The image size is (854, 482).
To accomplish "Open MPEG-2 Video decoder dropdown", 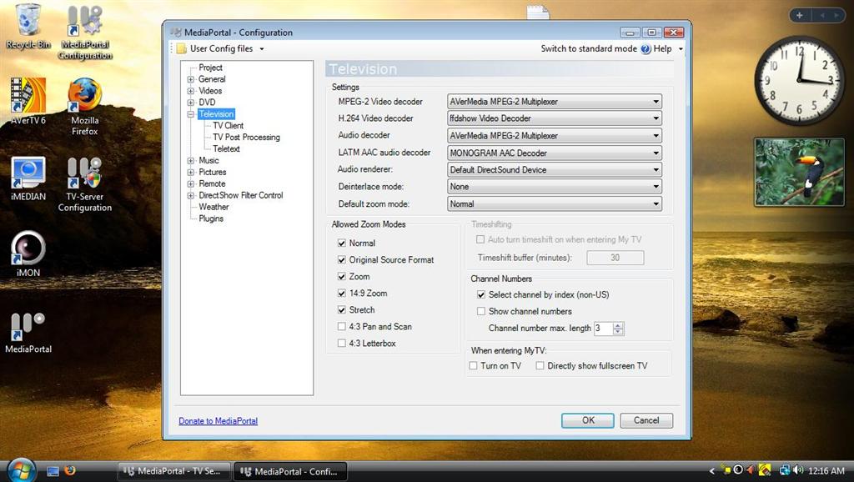I will (555, 101).
